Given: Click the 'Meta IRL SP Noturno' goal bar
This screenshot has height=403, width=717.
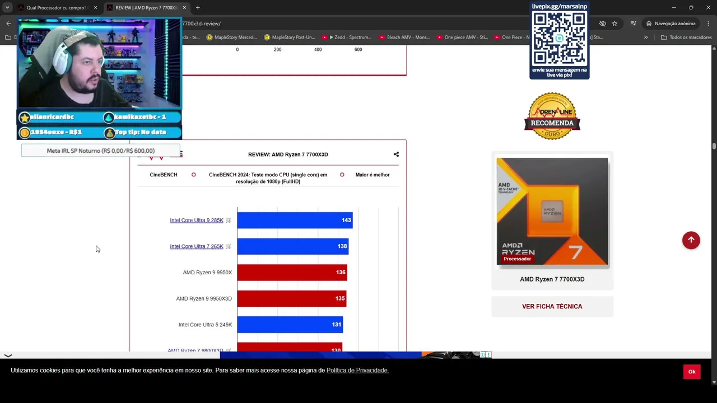Looking at the screenshot, I should click(x=101, y=151).
